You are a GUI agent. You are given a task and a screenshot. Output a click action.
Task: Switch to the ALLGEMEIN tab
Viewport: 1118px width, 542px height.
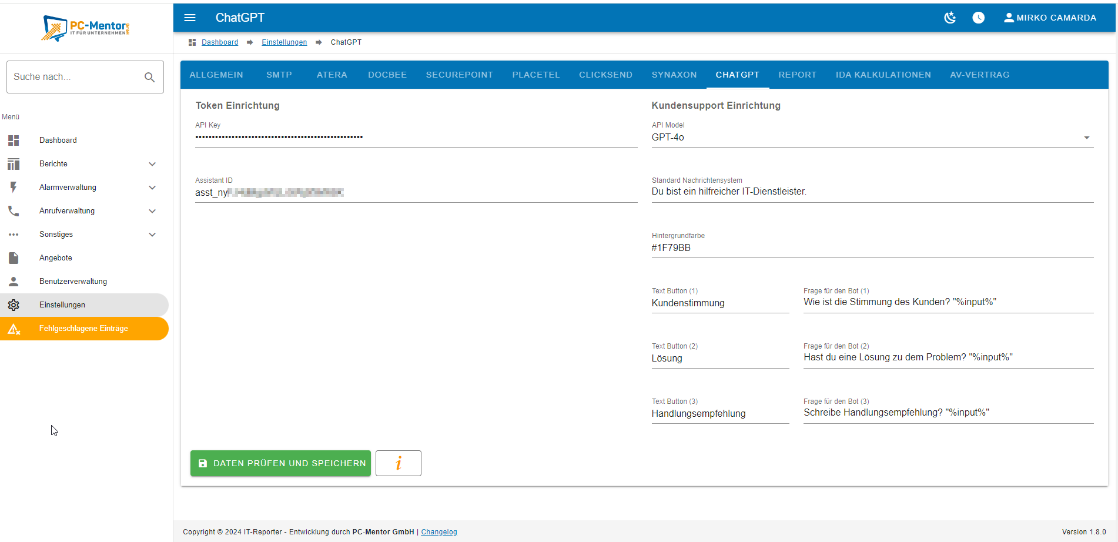click(x=216, y=75)
